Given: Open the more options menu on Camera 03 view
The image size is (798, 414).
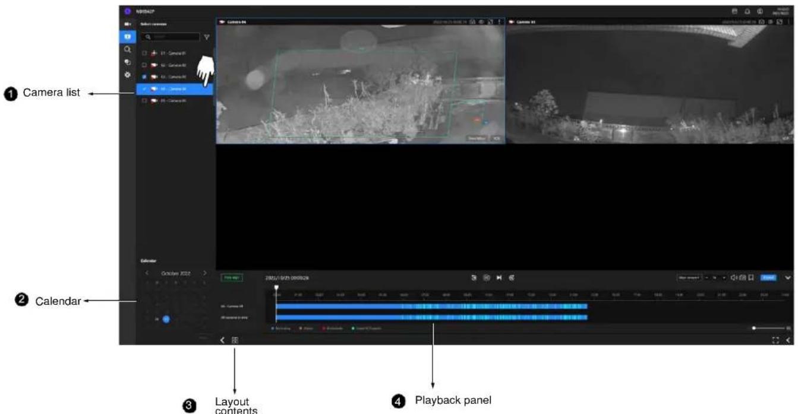Looking at the screenshot, I should (788, 22).
